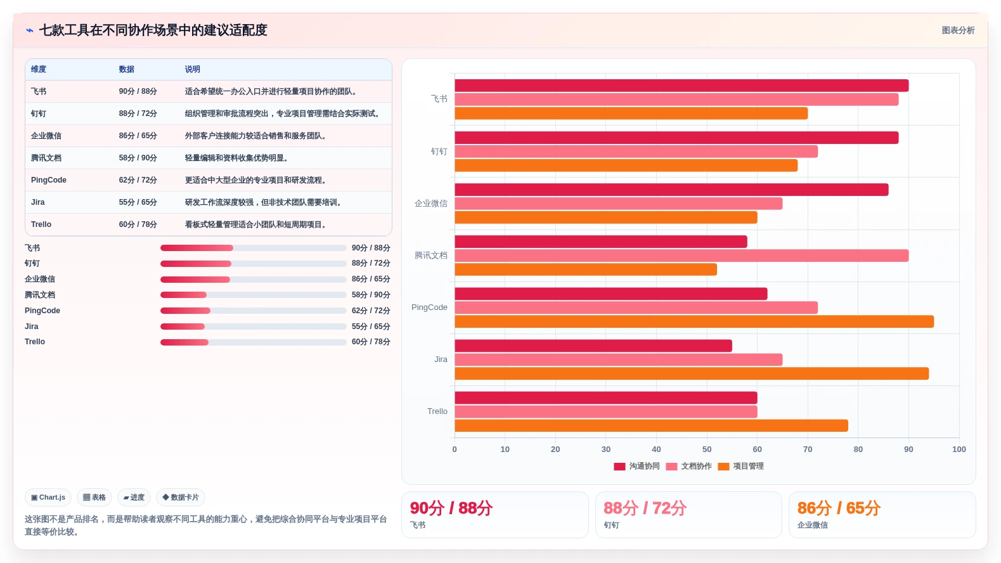The width and height of the screenshot is (1001, 563).
Task: Click the 钉钉 progress bar
Action: tap(254, 264)
